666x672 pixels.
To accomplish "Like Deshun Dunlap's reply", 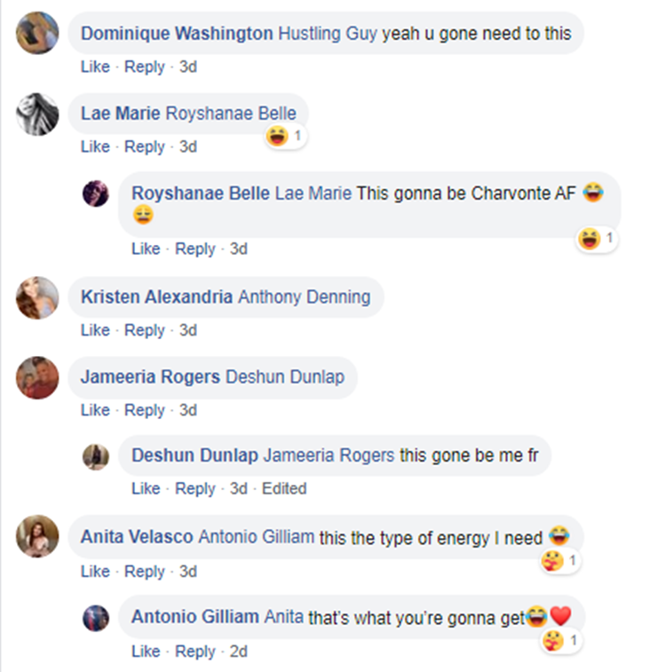I will tap(146, 488).
